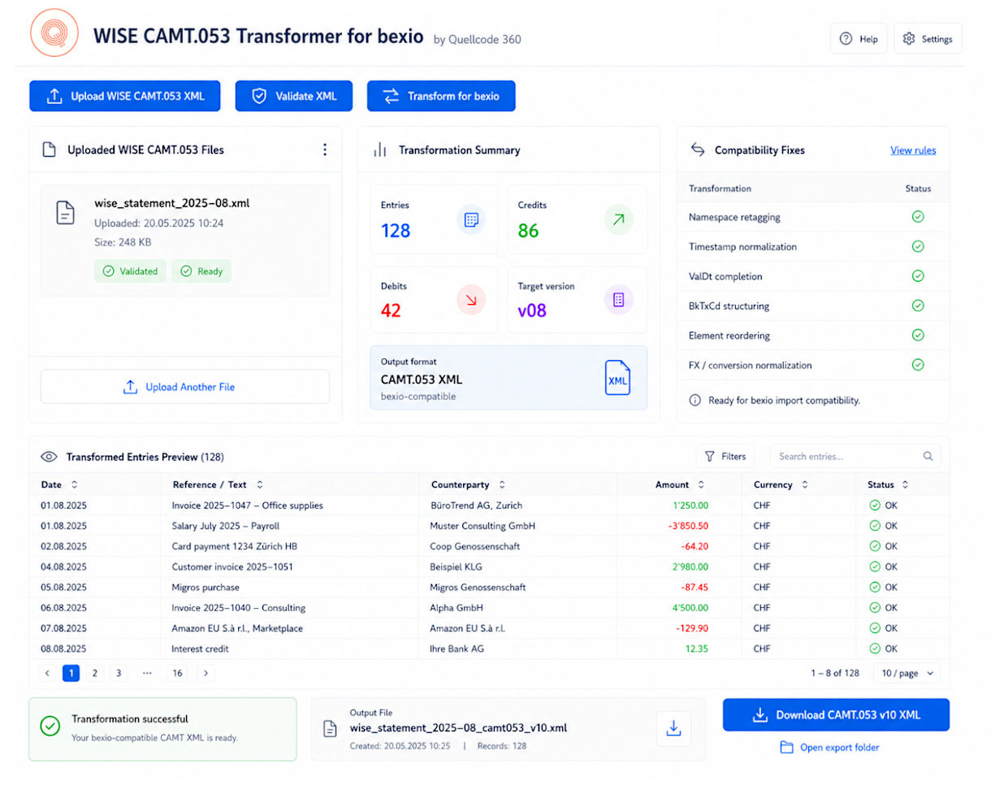Screen dimensions: 991x794
Task: Click the red Debits arrow icon
Action: click(x=471, y=300)
